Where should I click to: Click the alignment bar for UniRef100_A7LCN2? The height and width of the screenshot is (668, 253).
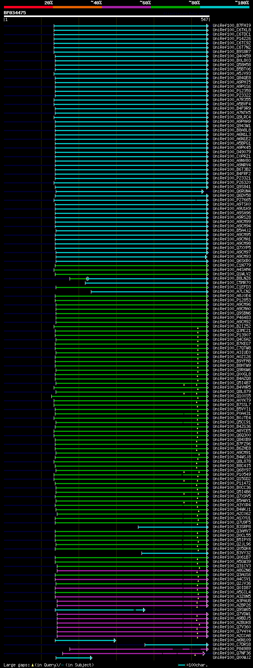[150, 292]
